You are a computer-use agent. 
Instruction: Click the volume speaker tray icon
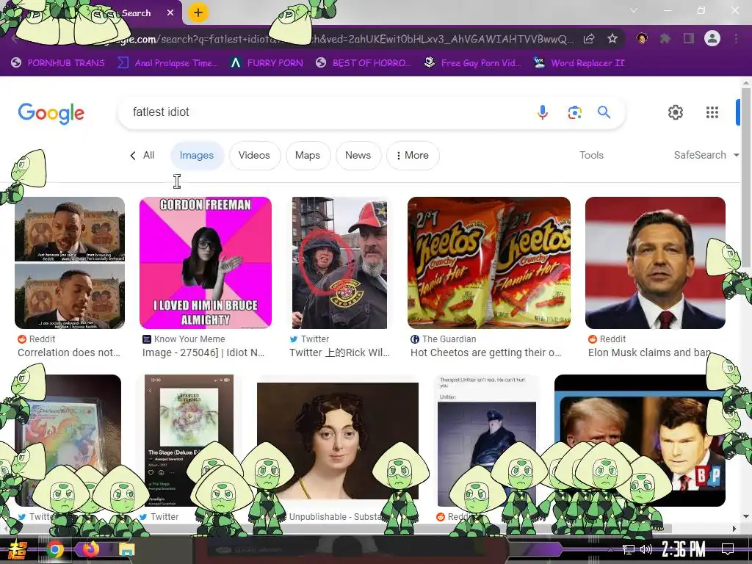(646, 549)
